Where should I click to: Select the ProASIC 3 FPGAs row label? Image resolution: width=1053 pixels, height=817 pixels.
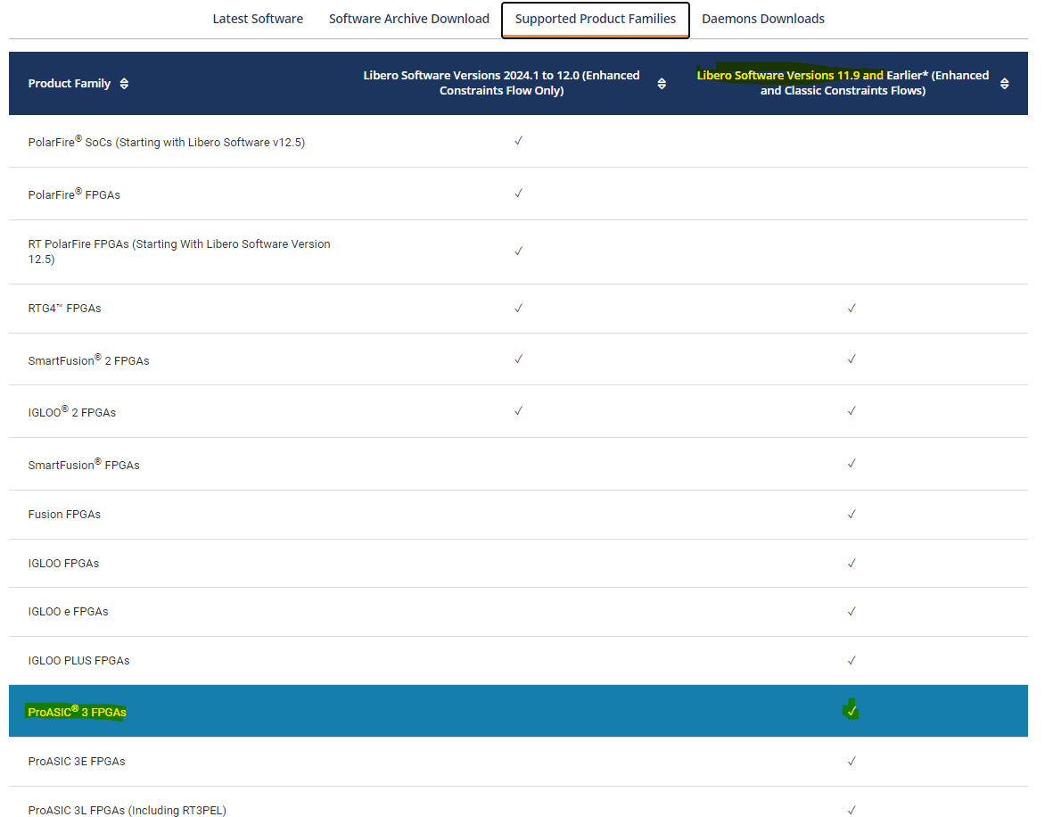pos(77,712)
